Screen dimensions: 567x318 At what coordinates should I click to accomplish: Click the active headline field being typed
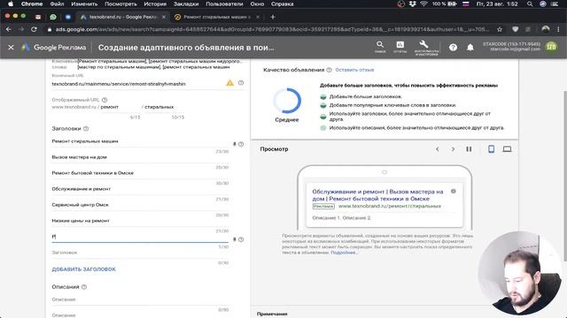140,237
